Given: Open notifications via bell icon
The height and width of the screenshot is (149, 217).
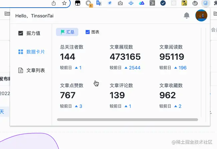Looking at the screenshot, I should click(187, 16).
